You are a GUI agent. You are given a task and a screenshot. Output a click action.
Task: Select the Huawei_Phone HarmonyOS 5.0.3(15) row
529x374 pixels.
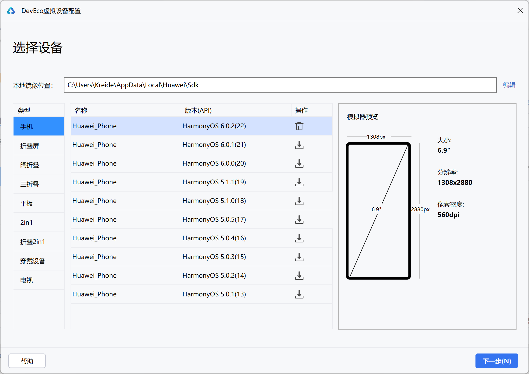point(201,257)
